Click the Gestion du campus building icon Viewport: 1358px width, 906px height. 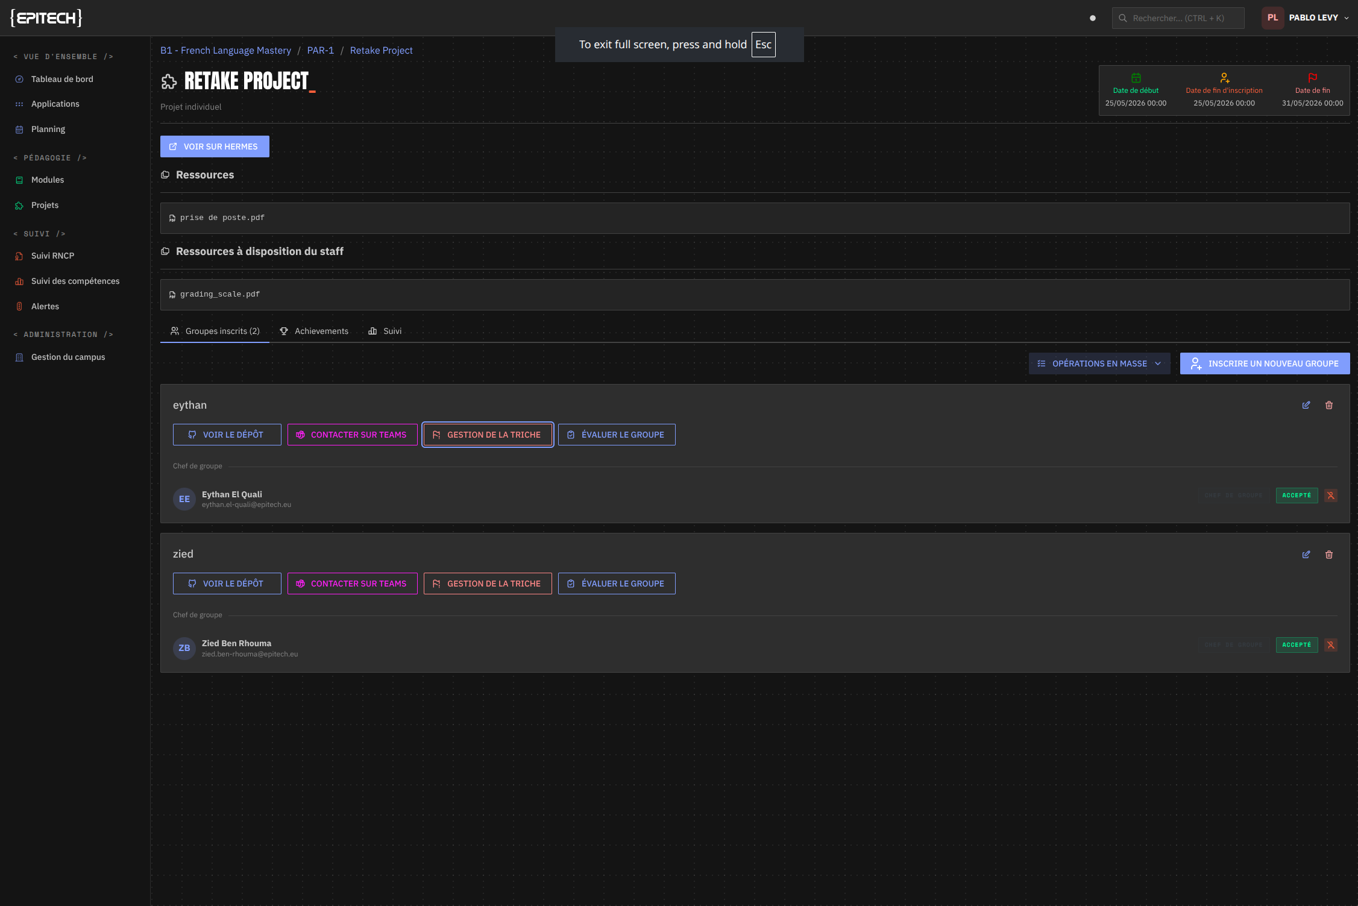click(x=19, y=357)
